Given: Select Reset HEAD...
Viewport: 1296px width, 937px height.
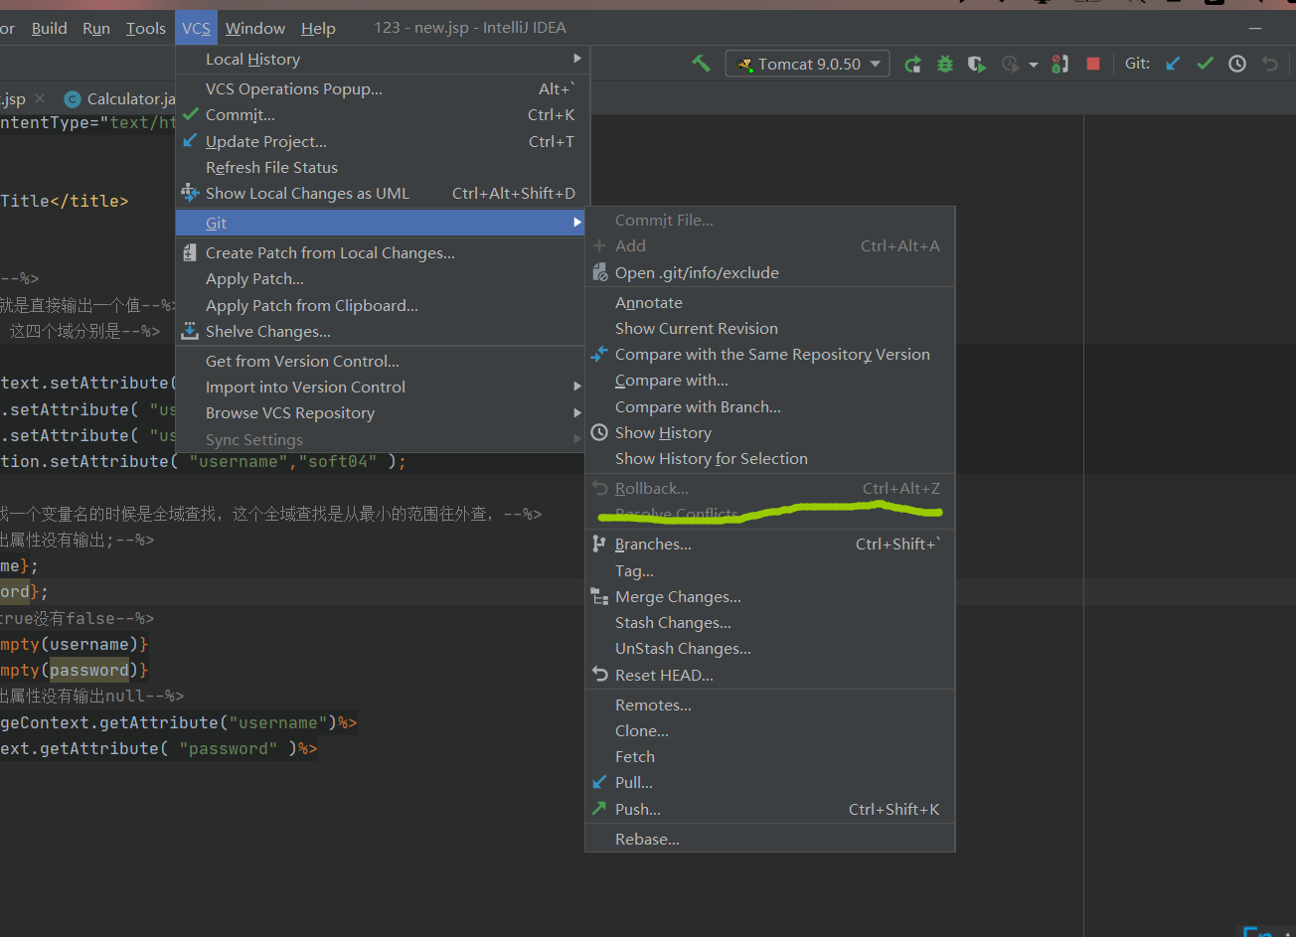Looking at the screenshot, I should (x=770, y=675).
